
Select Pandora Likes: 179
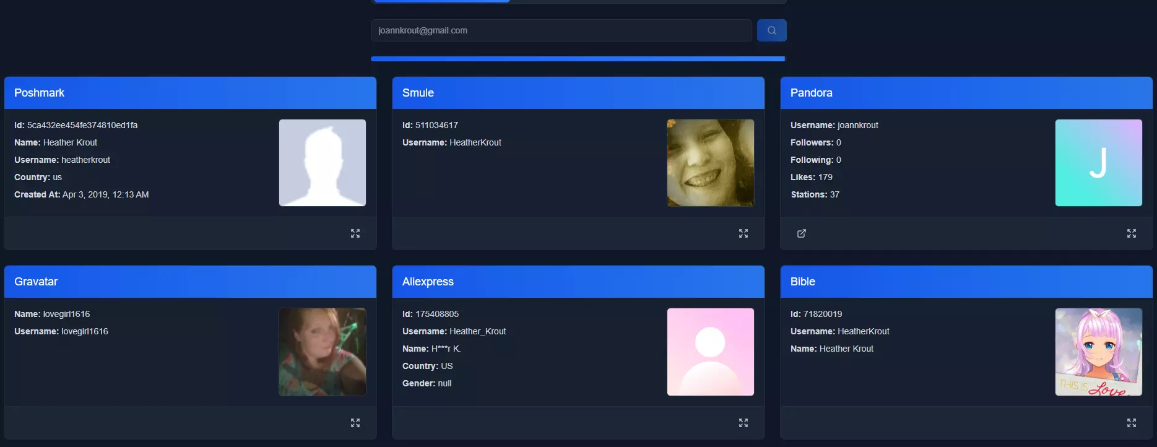[x=812, y=177]
